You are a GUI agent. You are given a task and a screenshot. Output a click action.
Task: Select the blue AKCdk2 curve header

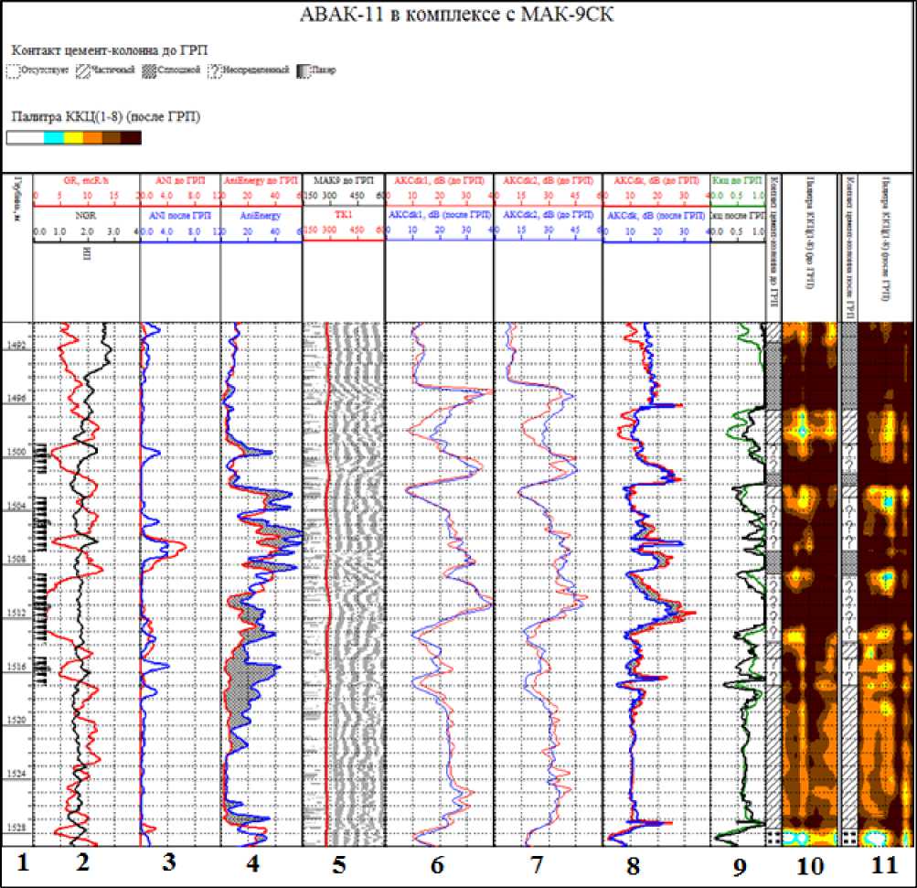click(548, 215)
